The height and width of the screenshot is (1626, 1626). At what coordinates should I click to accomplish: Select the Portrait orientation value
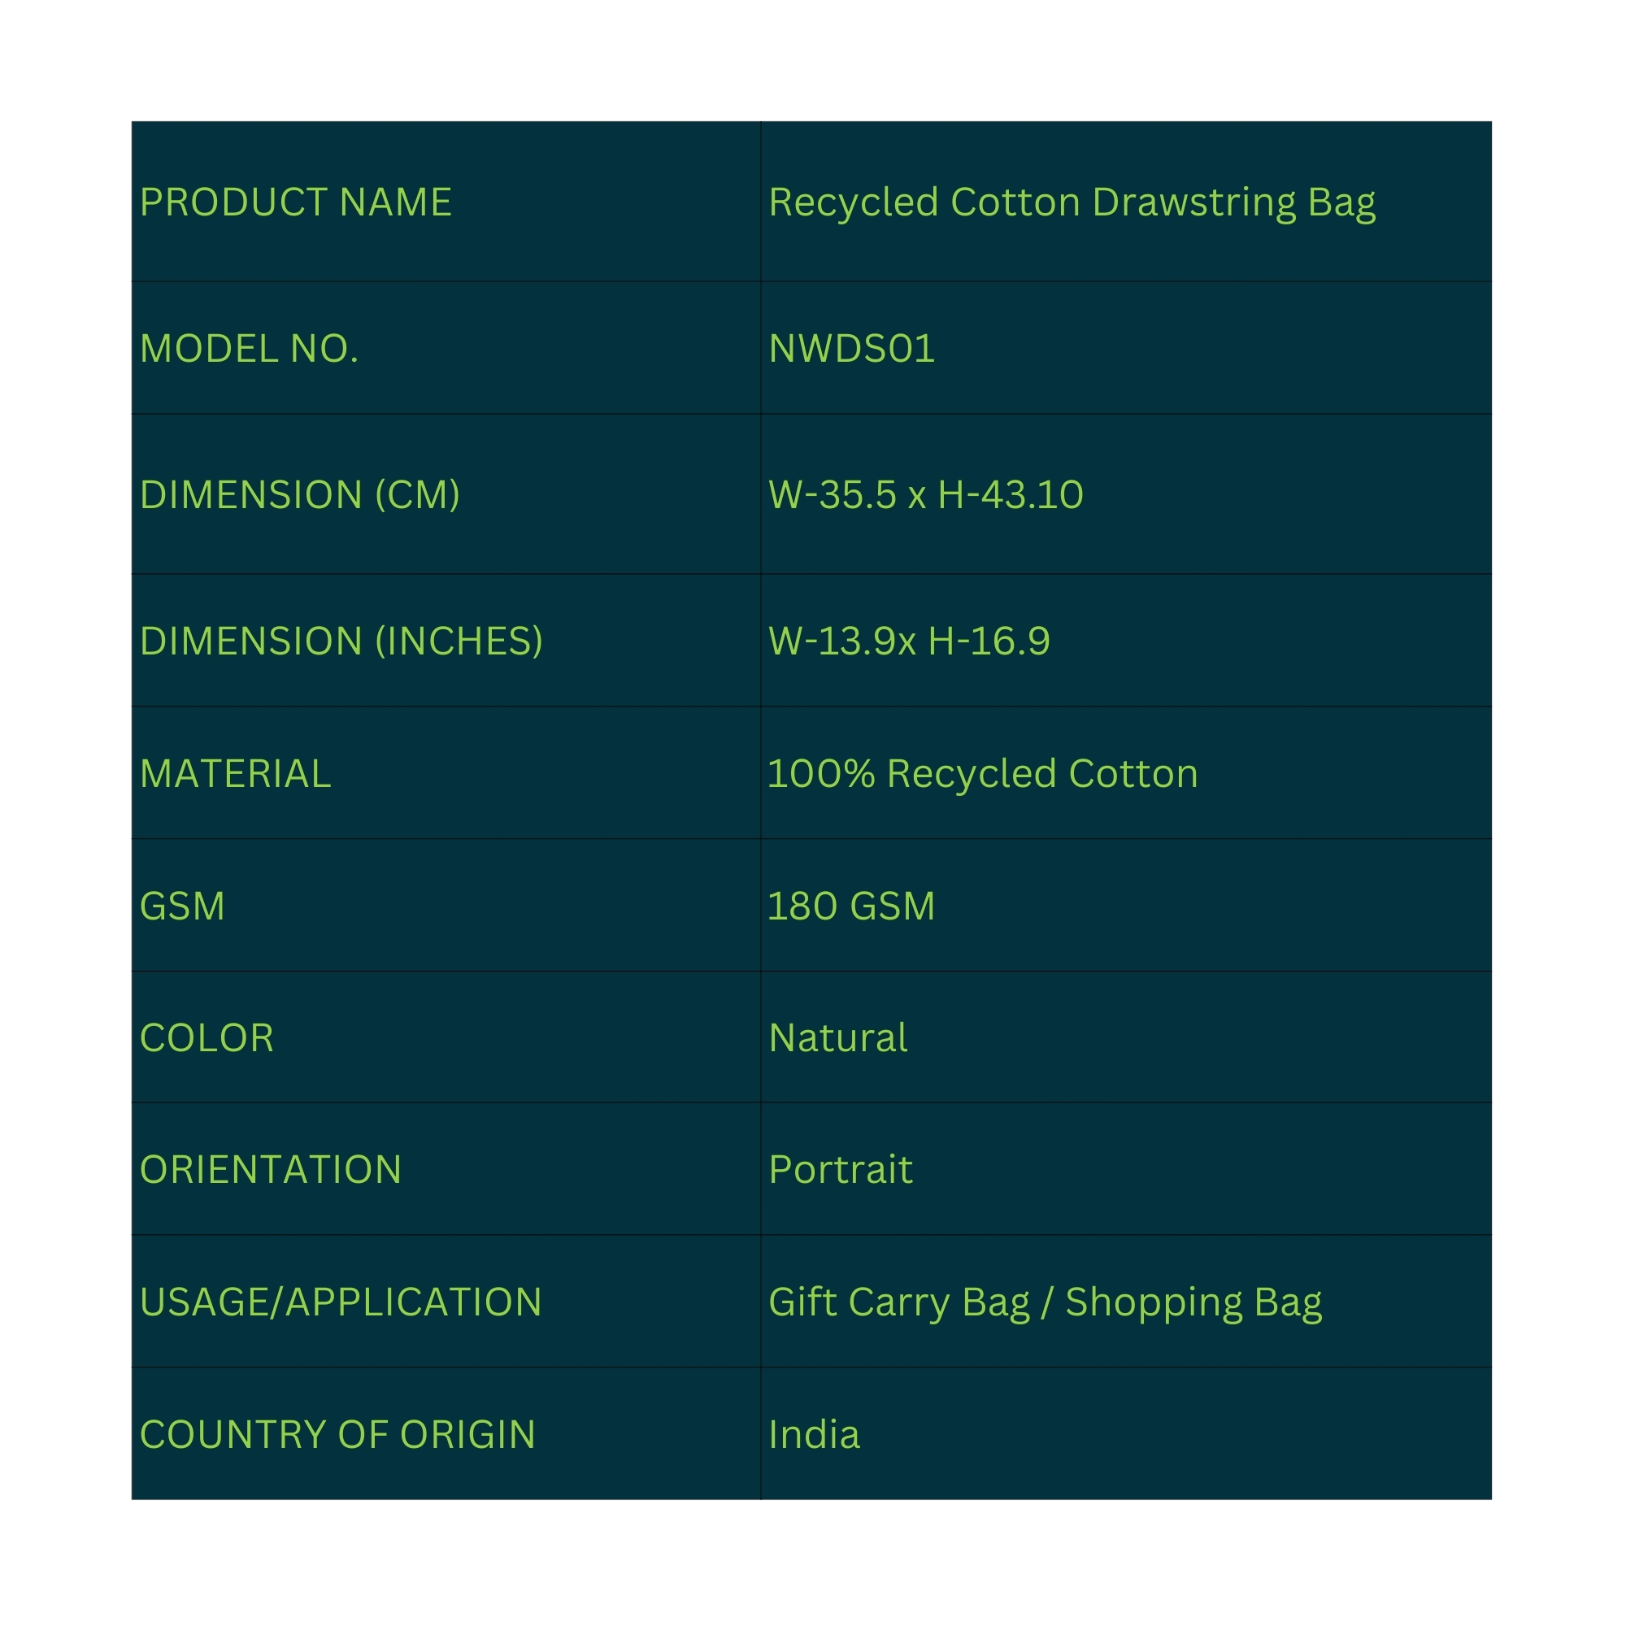click(840, 1170)
